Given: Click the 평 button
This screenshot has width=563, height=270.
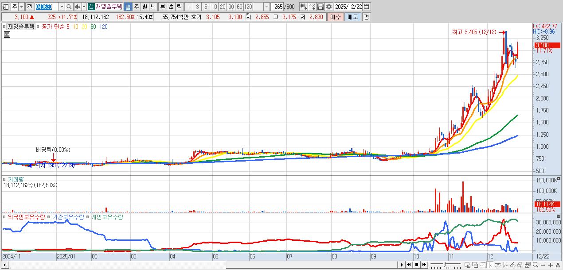Looking at the screenshot, I should pos(366,17).
